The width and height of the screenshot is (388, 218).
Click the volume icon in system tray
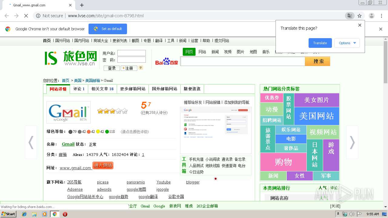352,214
